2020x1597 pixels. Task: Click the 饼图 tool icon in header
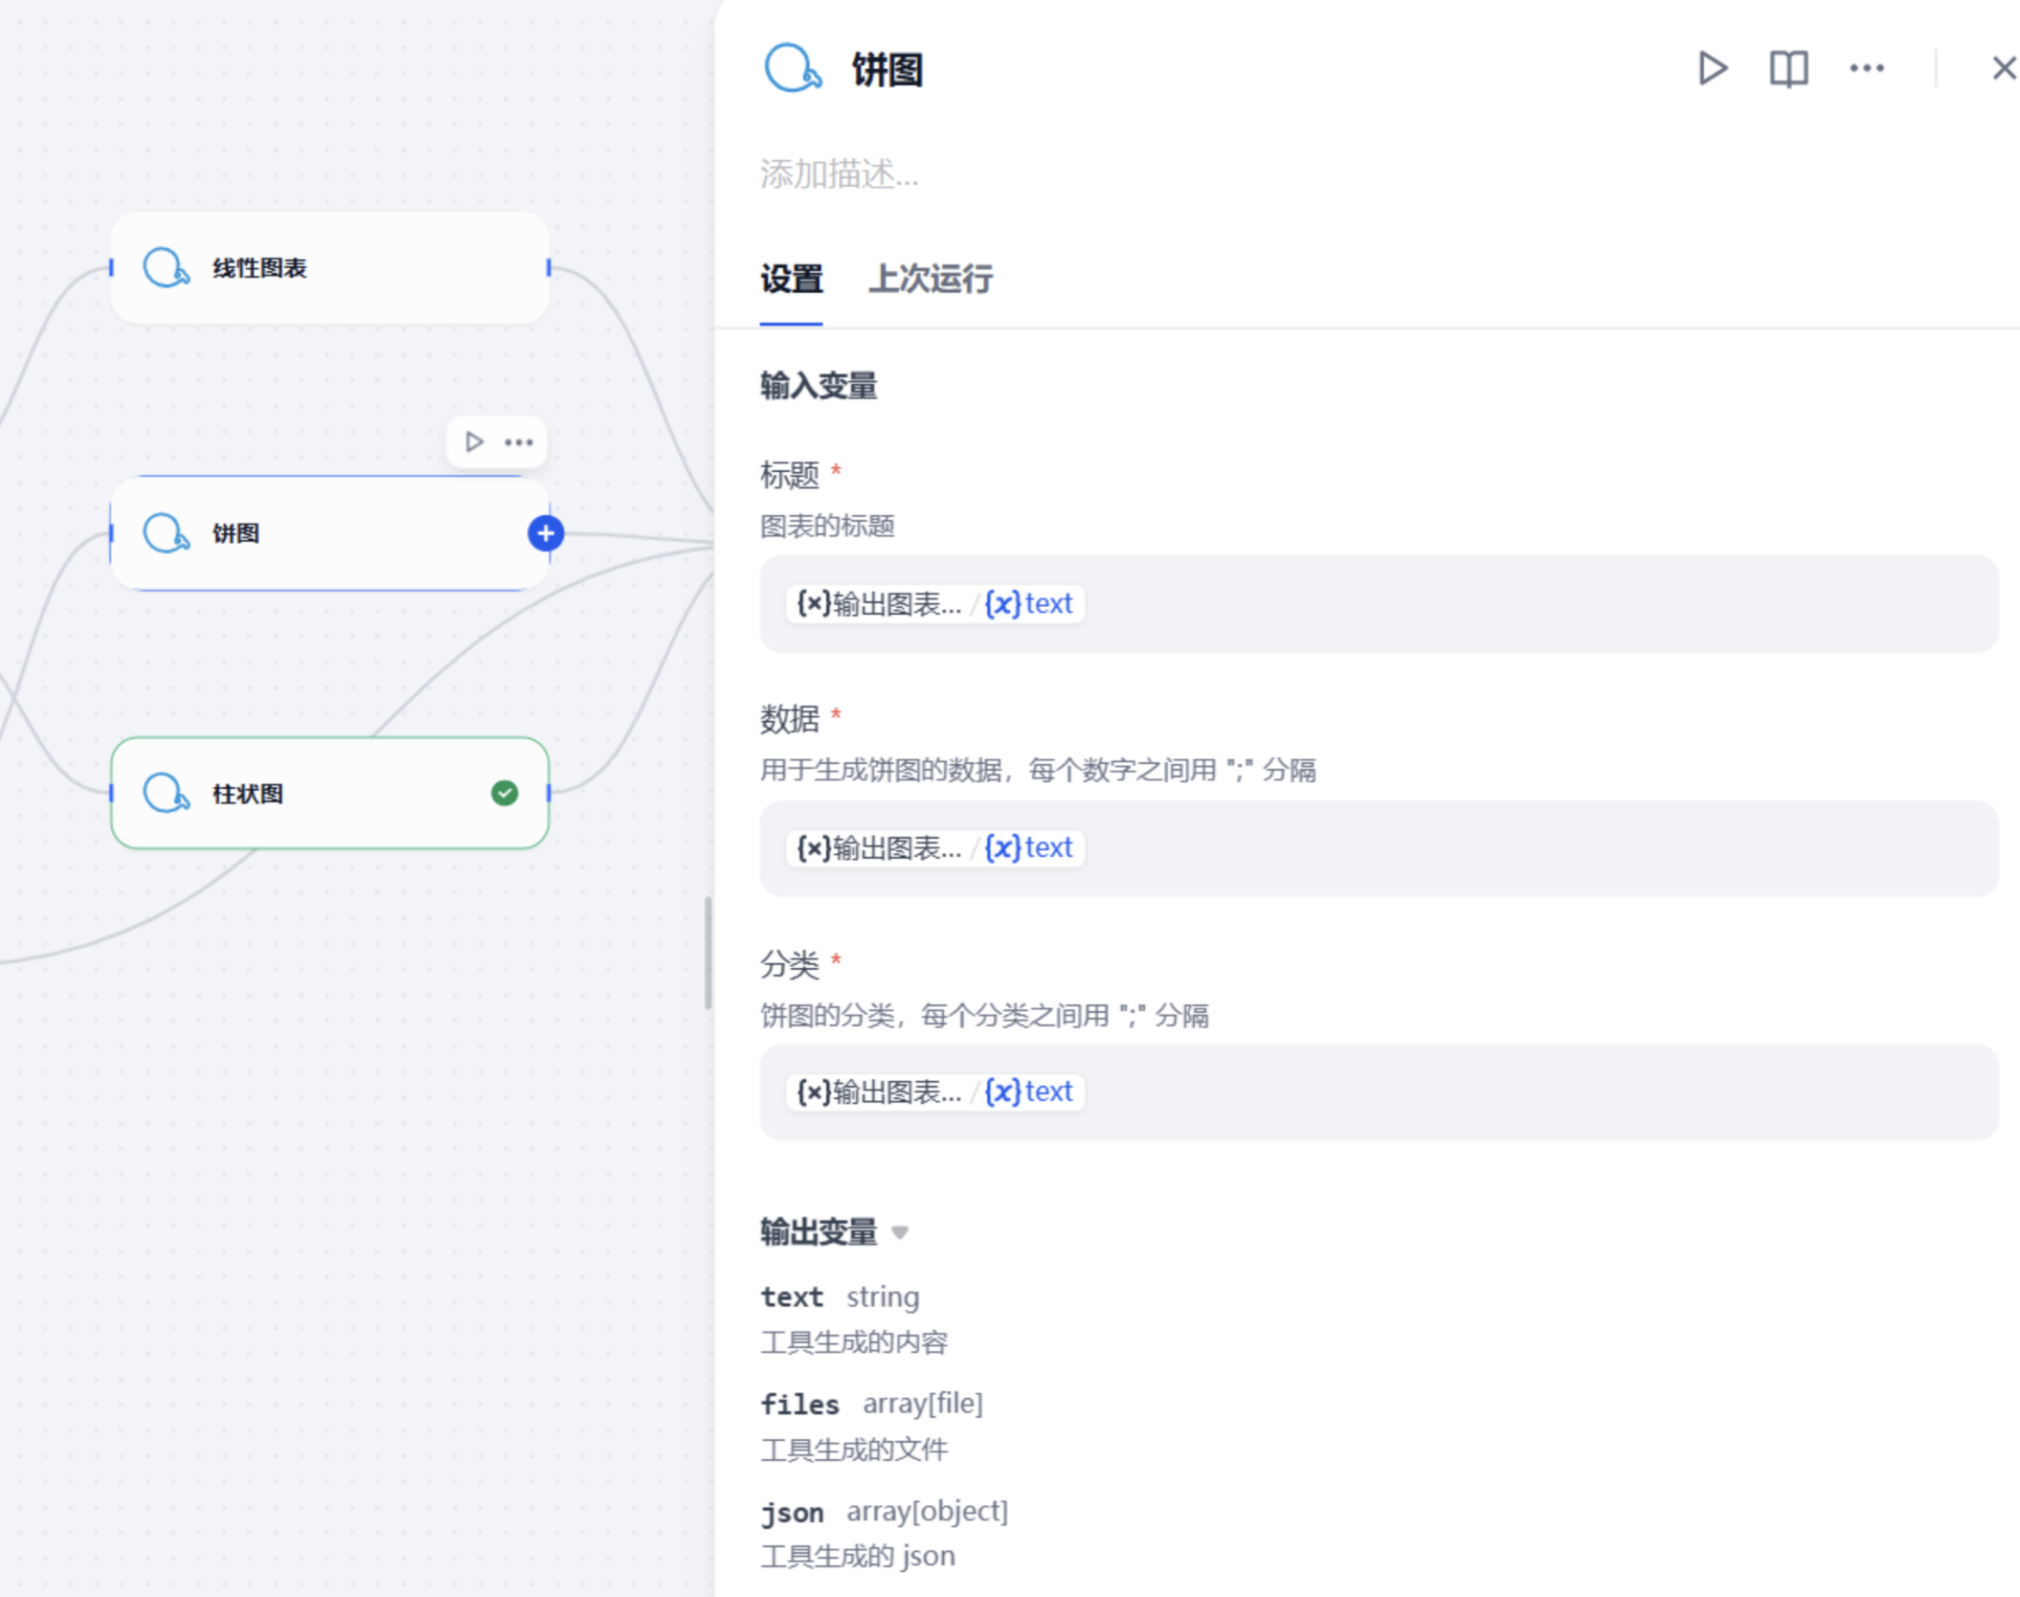tap(793, 68)
